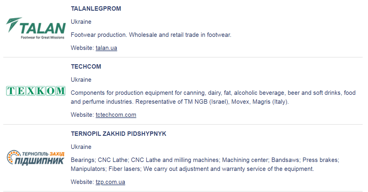Viewport: 368px width, 192px height.
Task: Click the 'Website:' label in the TECHCOM entry
Action: [82, 115]
